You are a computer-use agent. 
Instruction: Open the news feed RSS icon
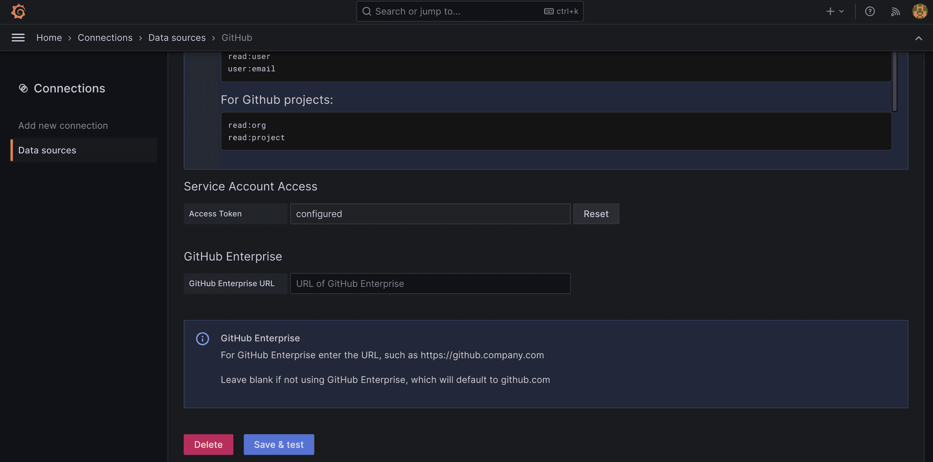tap(895, 12)
